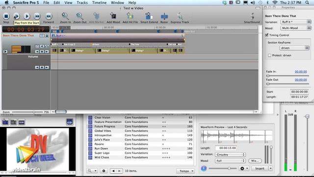Screen dimensions: 314x177
Task: Go to previous mood keyframe on the track
Action: point(37,52)
